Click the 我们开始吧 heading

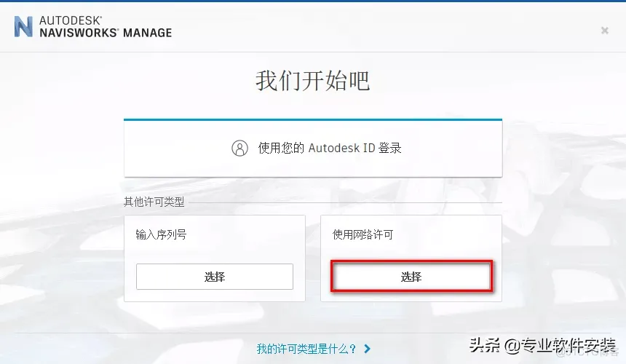coord(313,81)
